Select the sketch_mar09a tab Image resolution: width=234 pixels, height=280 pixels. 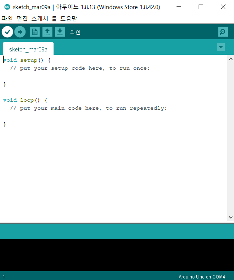pyautogui.click(x=29, y=49)
